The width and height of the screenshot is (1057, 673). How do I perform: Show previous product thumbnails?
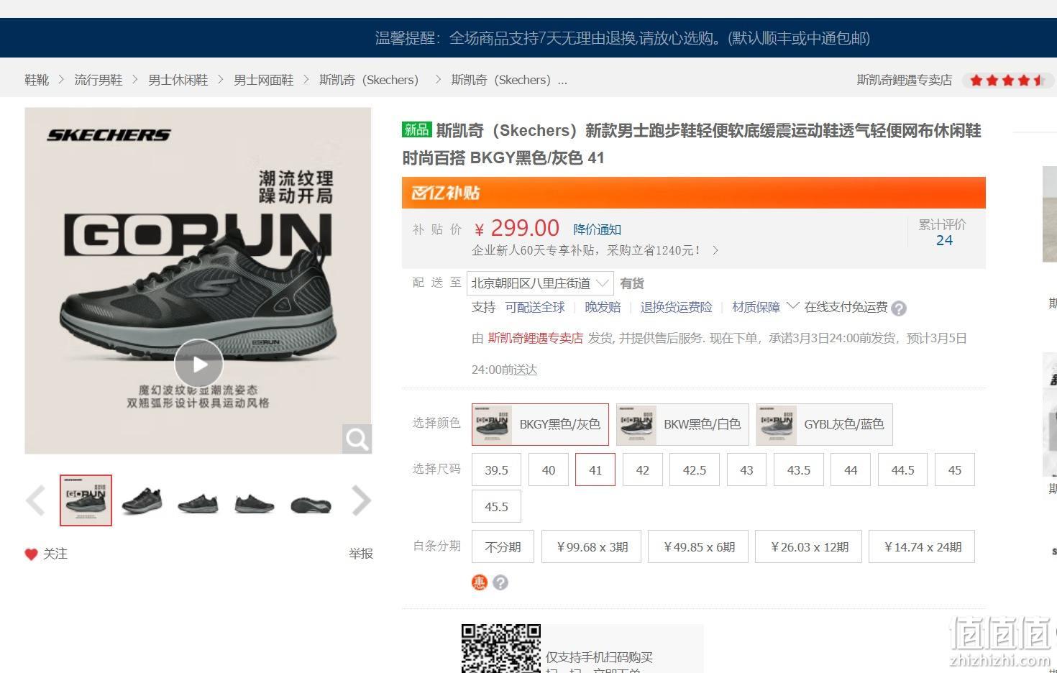[35, 500]
